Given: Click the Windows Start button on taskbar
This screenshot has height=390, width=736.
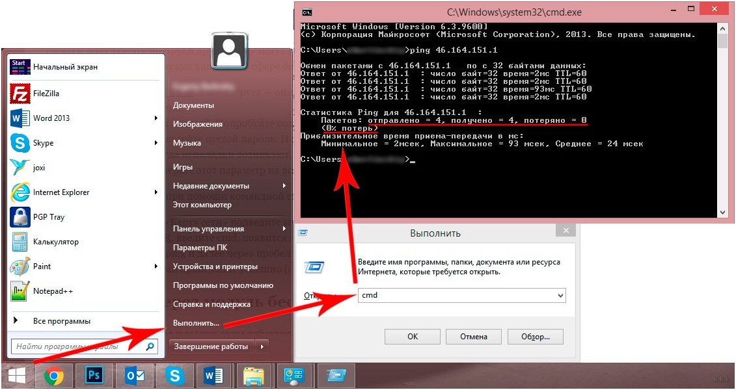Looking at the screenshot, I should 17,376.
